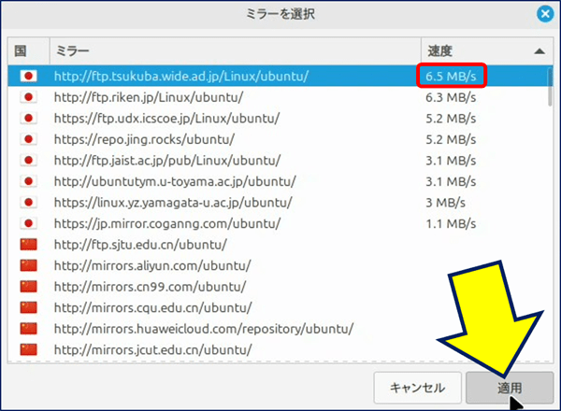Click the Cancel (キャンセル) button
Image resolution: width=561 pixels, height=411 pixels.
click(418, 388)
